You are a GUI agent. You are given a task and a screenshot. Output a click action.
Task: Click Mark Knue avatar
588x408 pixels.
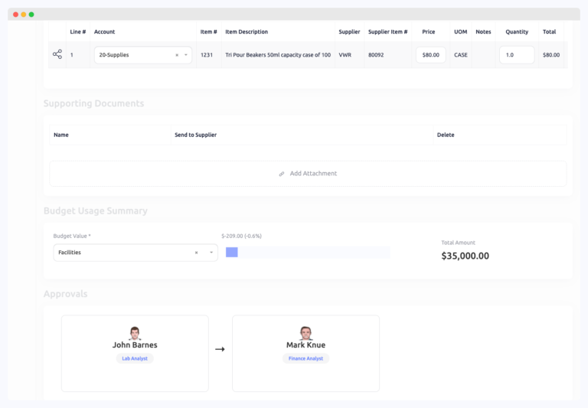pyautogui.click(x=305, y=333)
